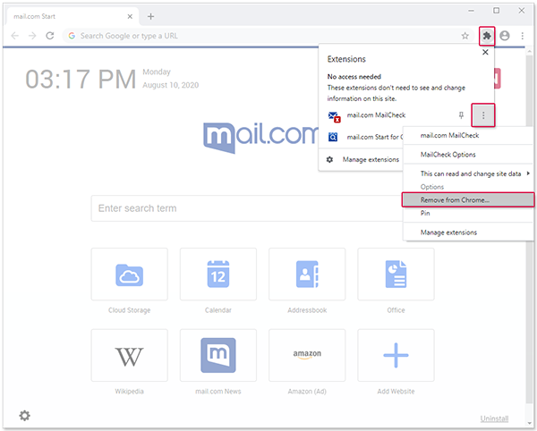Reload the page with the refresh icon

tap(50, 36)
